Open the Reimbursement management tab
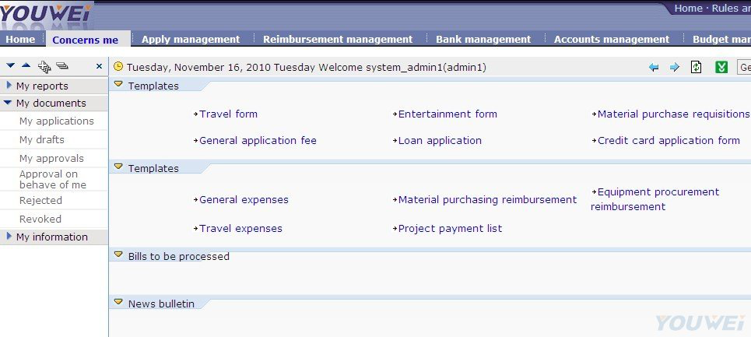Screen dimensions: 751x337 338,39
